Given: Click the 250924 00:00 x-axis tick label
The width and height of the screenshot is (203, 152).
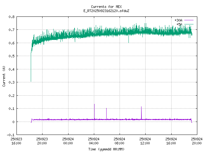Looking at the screenshot, I should tap(68, 141).
